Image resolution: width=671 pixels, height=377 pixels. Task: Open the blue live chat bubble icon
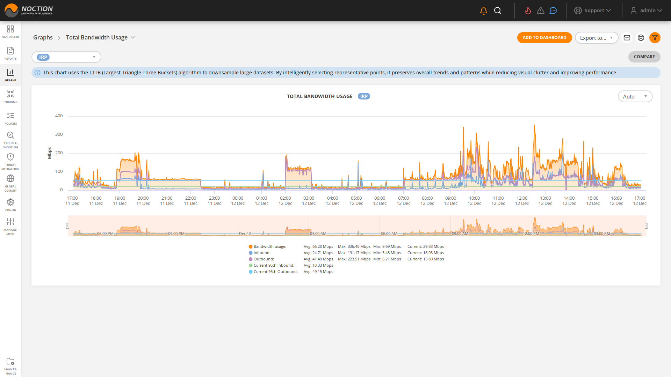point(553,10)
